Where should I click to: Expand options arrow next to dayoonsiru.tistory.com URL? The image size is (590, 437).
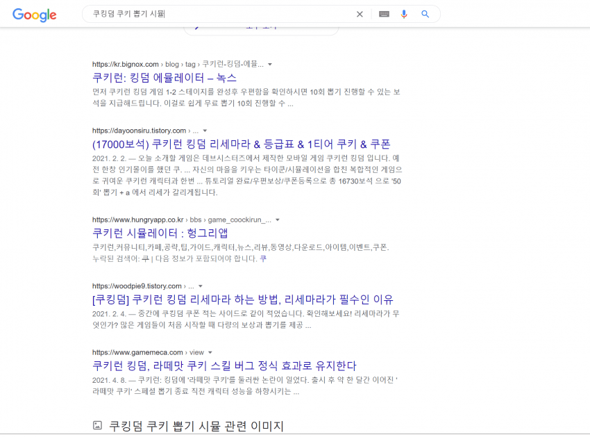pyautogui.click(x=205, y=131)
